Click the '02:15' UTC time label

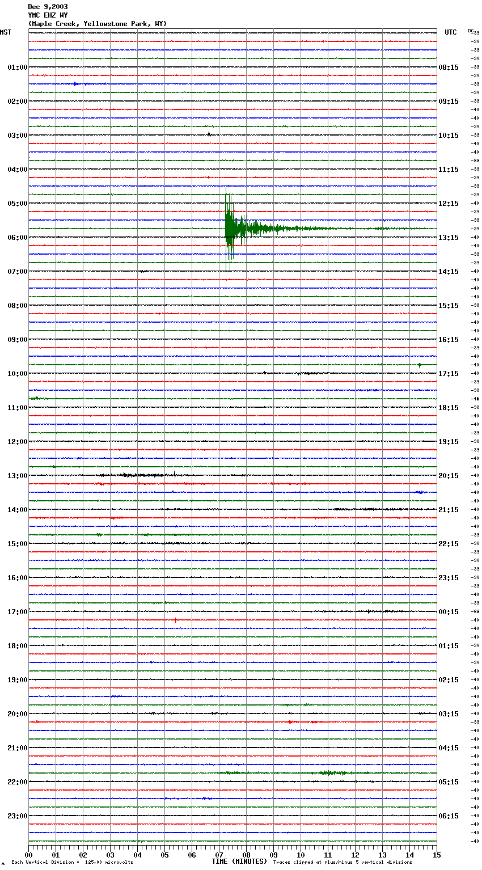pos(449,680)
